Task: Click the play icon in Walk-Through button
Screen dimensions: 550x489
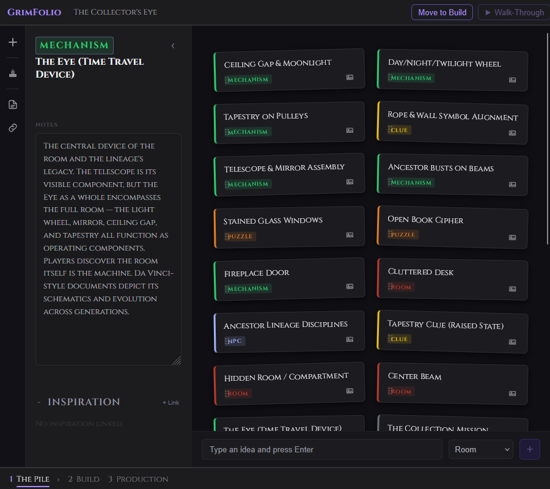Action: coord(488,13)
